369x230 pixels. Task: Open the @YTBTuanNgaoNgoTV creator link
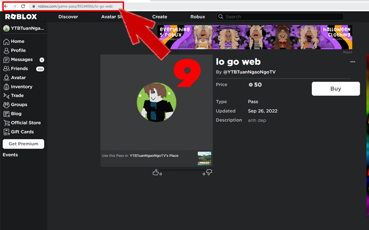click(x=249, y=72)
